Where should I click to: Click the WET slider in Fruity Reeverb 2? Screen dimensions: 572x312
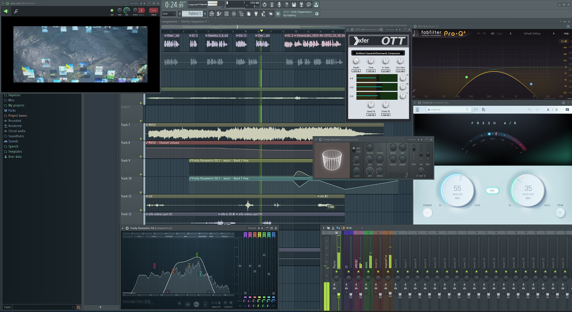[428, 154]
